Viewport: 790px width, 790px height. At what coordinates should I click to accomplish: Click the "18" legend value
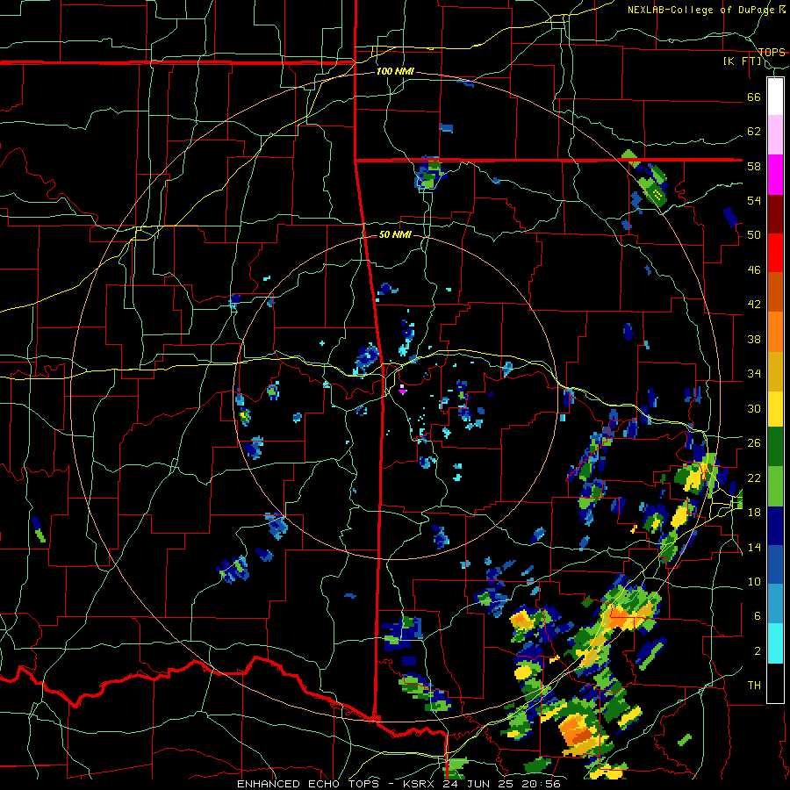754,513
